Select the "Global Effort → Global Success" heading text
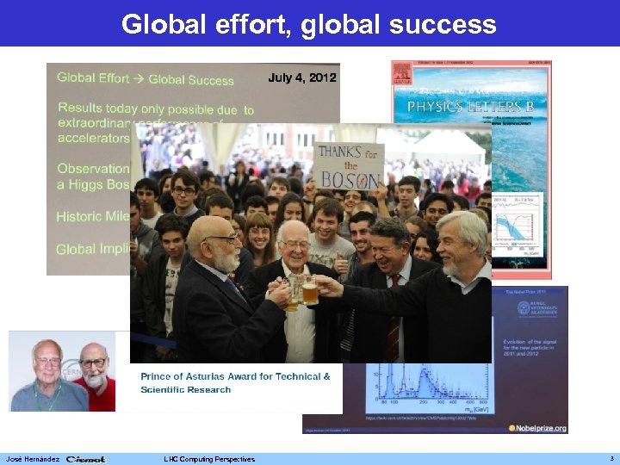Screen dimensions: 620x465 point(146,78)
